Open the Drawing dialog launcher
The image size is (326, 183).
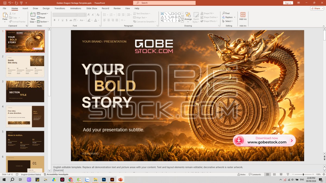tap(219, 26)
